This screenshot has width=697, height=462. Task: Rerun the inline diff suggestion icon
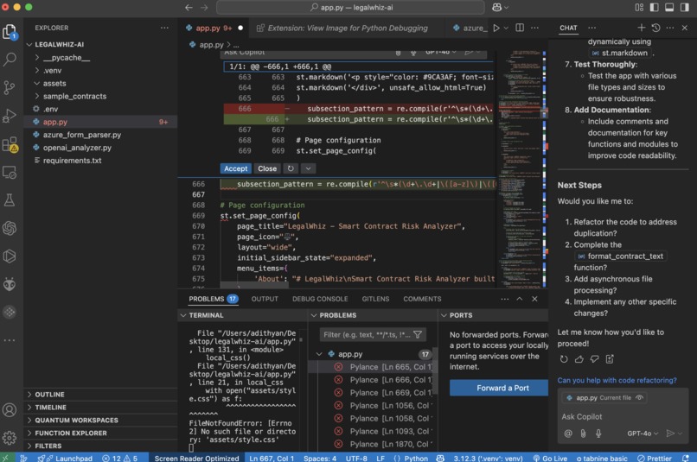pos(291,168)
